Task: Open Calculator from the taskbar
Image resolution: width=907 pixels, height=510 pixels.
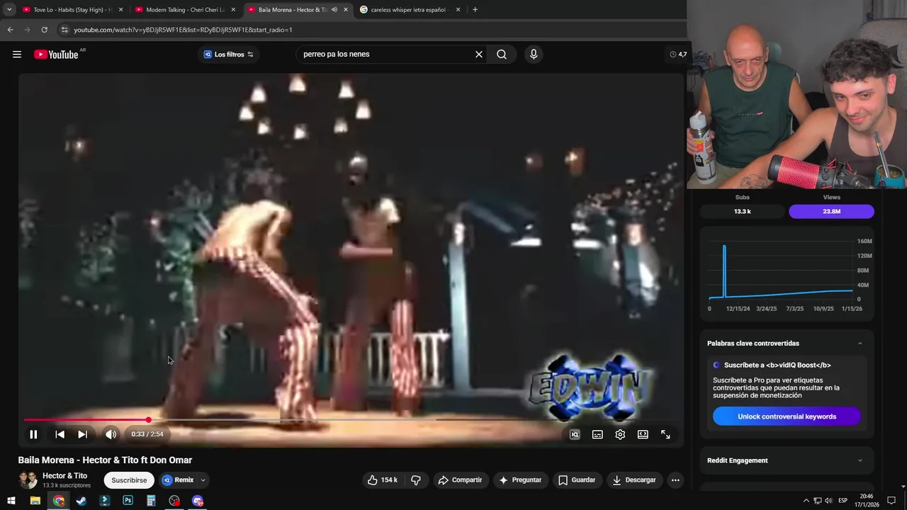Action: pyautogui.click(x=151, y=501)
